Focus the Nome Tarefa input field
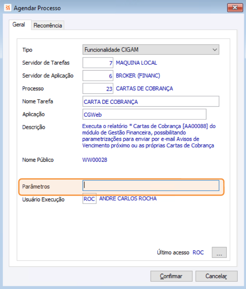Image resolution: width=246 pixels, height=289 pixels. point(151,101)
